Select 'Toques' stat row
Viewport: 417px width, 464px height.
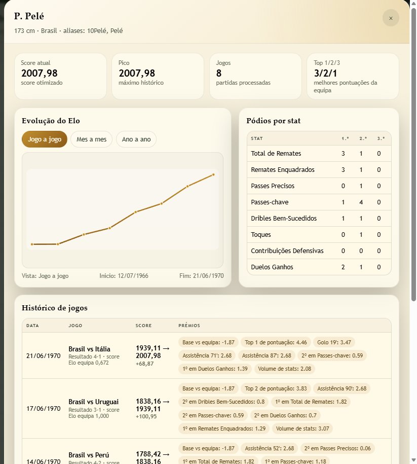[319, 235]
